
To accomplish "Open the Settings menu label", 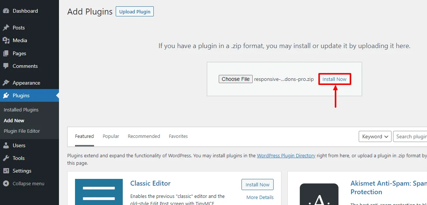I will point(22,171).
